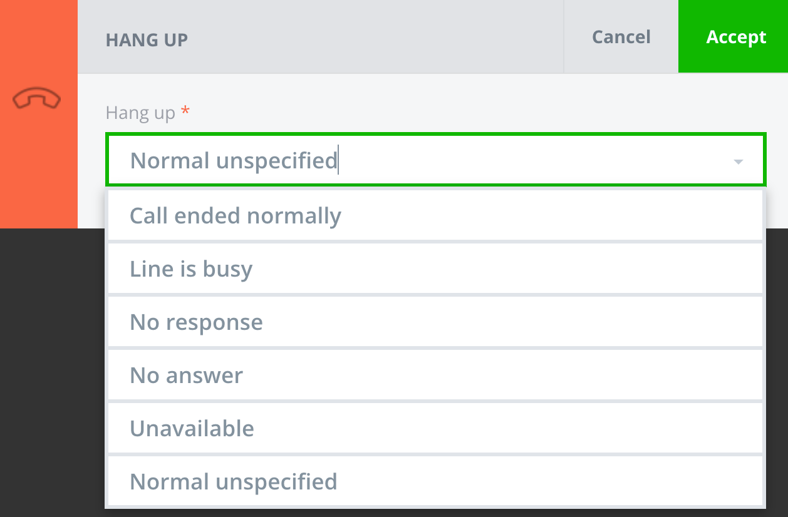Choose the 'Unavailable' hang up cause
Image resolution: width=788 pixels, height=517 pixels.
(x=192, y=429)
